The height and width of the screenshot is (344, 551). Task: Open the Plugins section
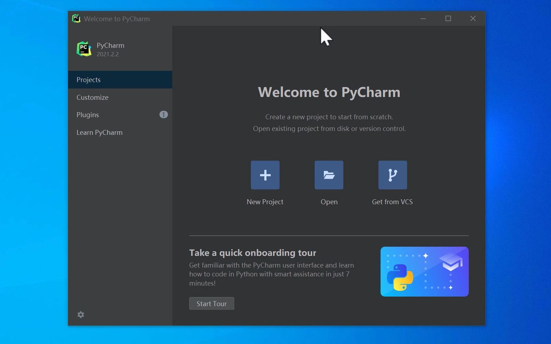click(x=88, y=115)
